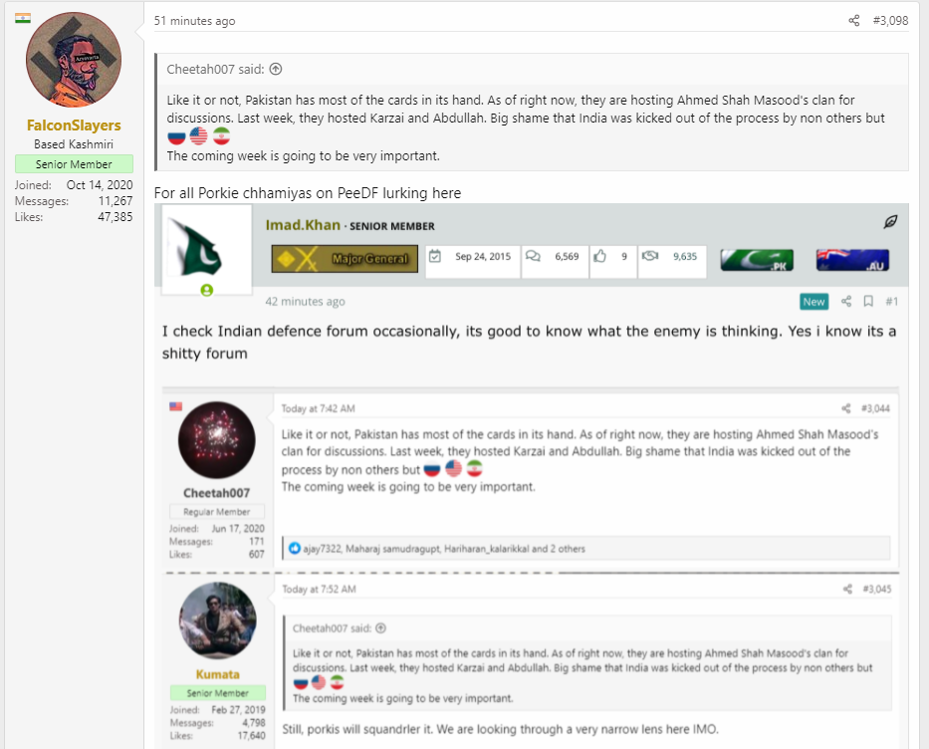Open FalconSlayers user profile name

pyautogui.click(x=74, y=125)
